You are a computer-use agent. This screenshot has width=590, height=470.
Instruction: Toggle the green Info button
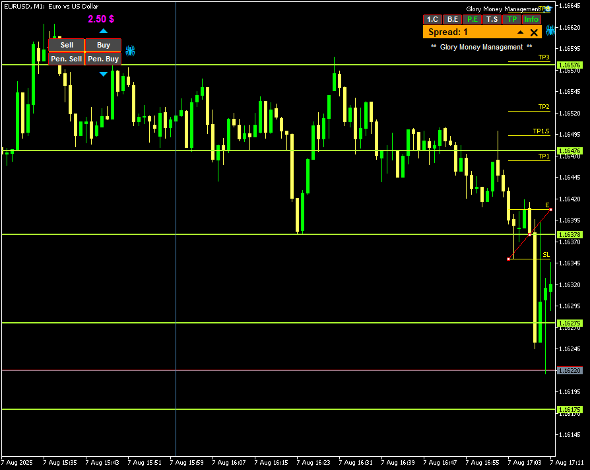click(531, 20)
